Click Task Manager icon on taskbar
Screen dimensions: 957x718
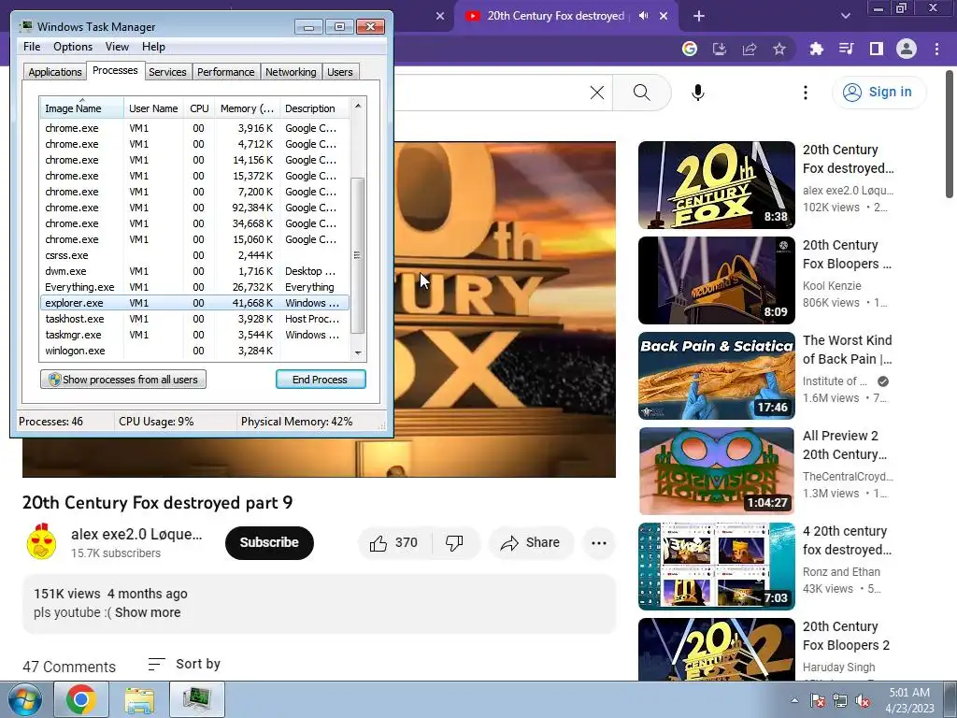[197, 699]
